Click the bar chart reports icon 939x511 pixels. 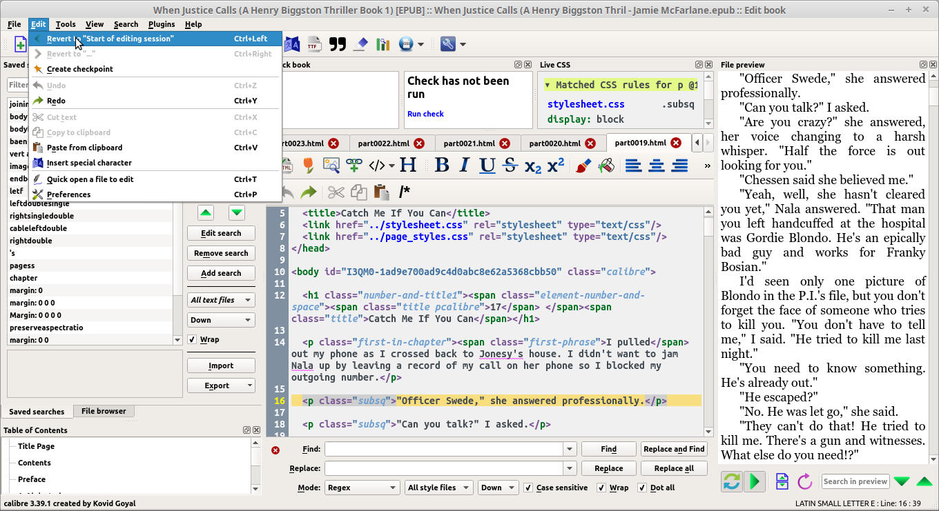tap(383, 44)
